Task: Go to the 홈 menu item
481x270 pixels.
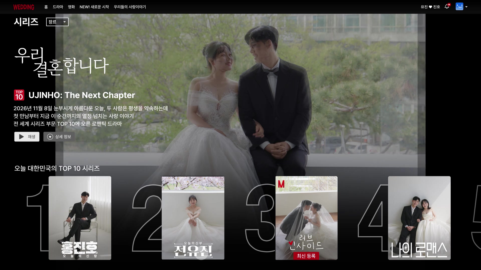Action: (46, 7)
